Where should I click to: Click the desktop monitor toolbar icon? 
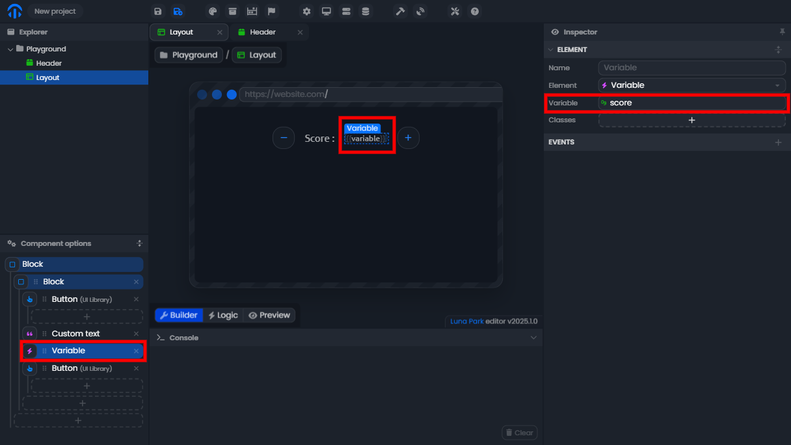click(326, 12)
